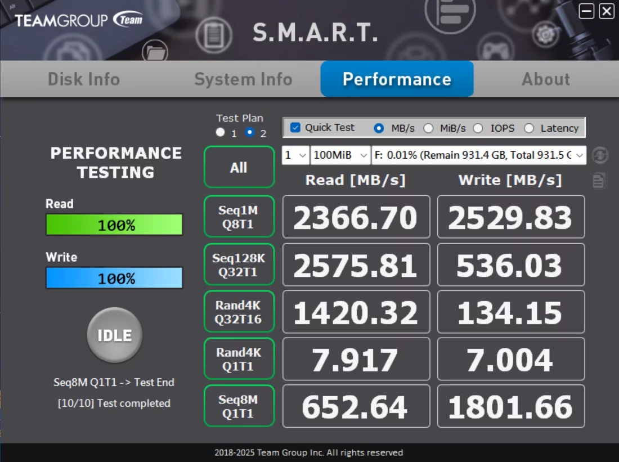Click the TEAMGROUP logo
Viewport: 619px width, 462px height.
pyautogui.click(x=79, y=20)
